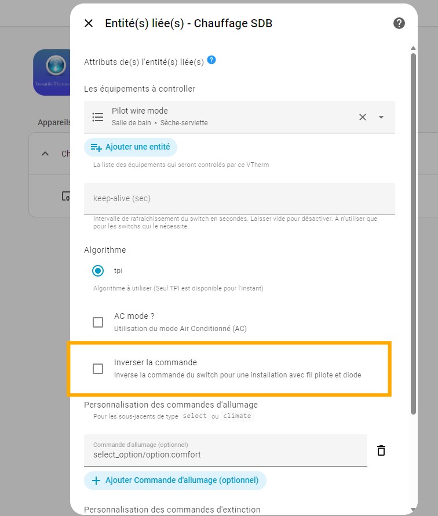Close the Entité(s) liée(s) dialog
The width and height of the screenshot is (438, 516).
[x=89, y=23]
